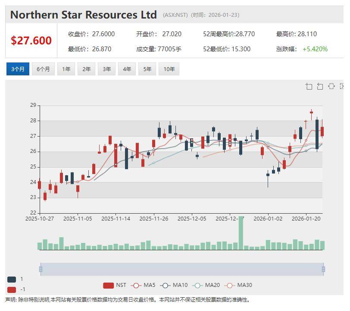Click the tallest volume bar in December
The height and width of the screenshot is (311, 350).
coord(241,233)
